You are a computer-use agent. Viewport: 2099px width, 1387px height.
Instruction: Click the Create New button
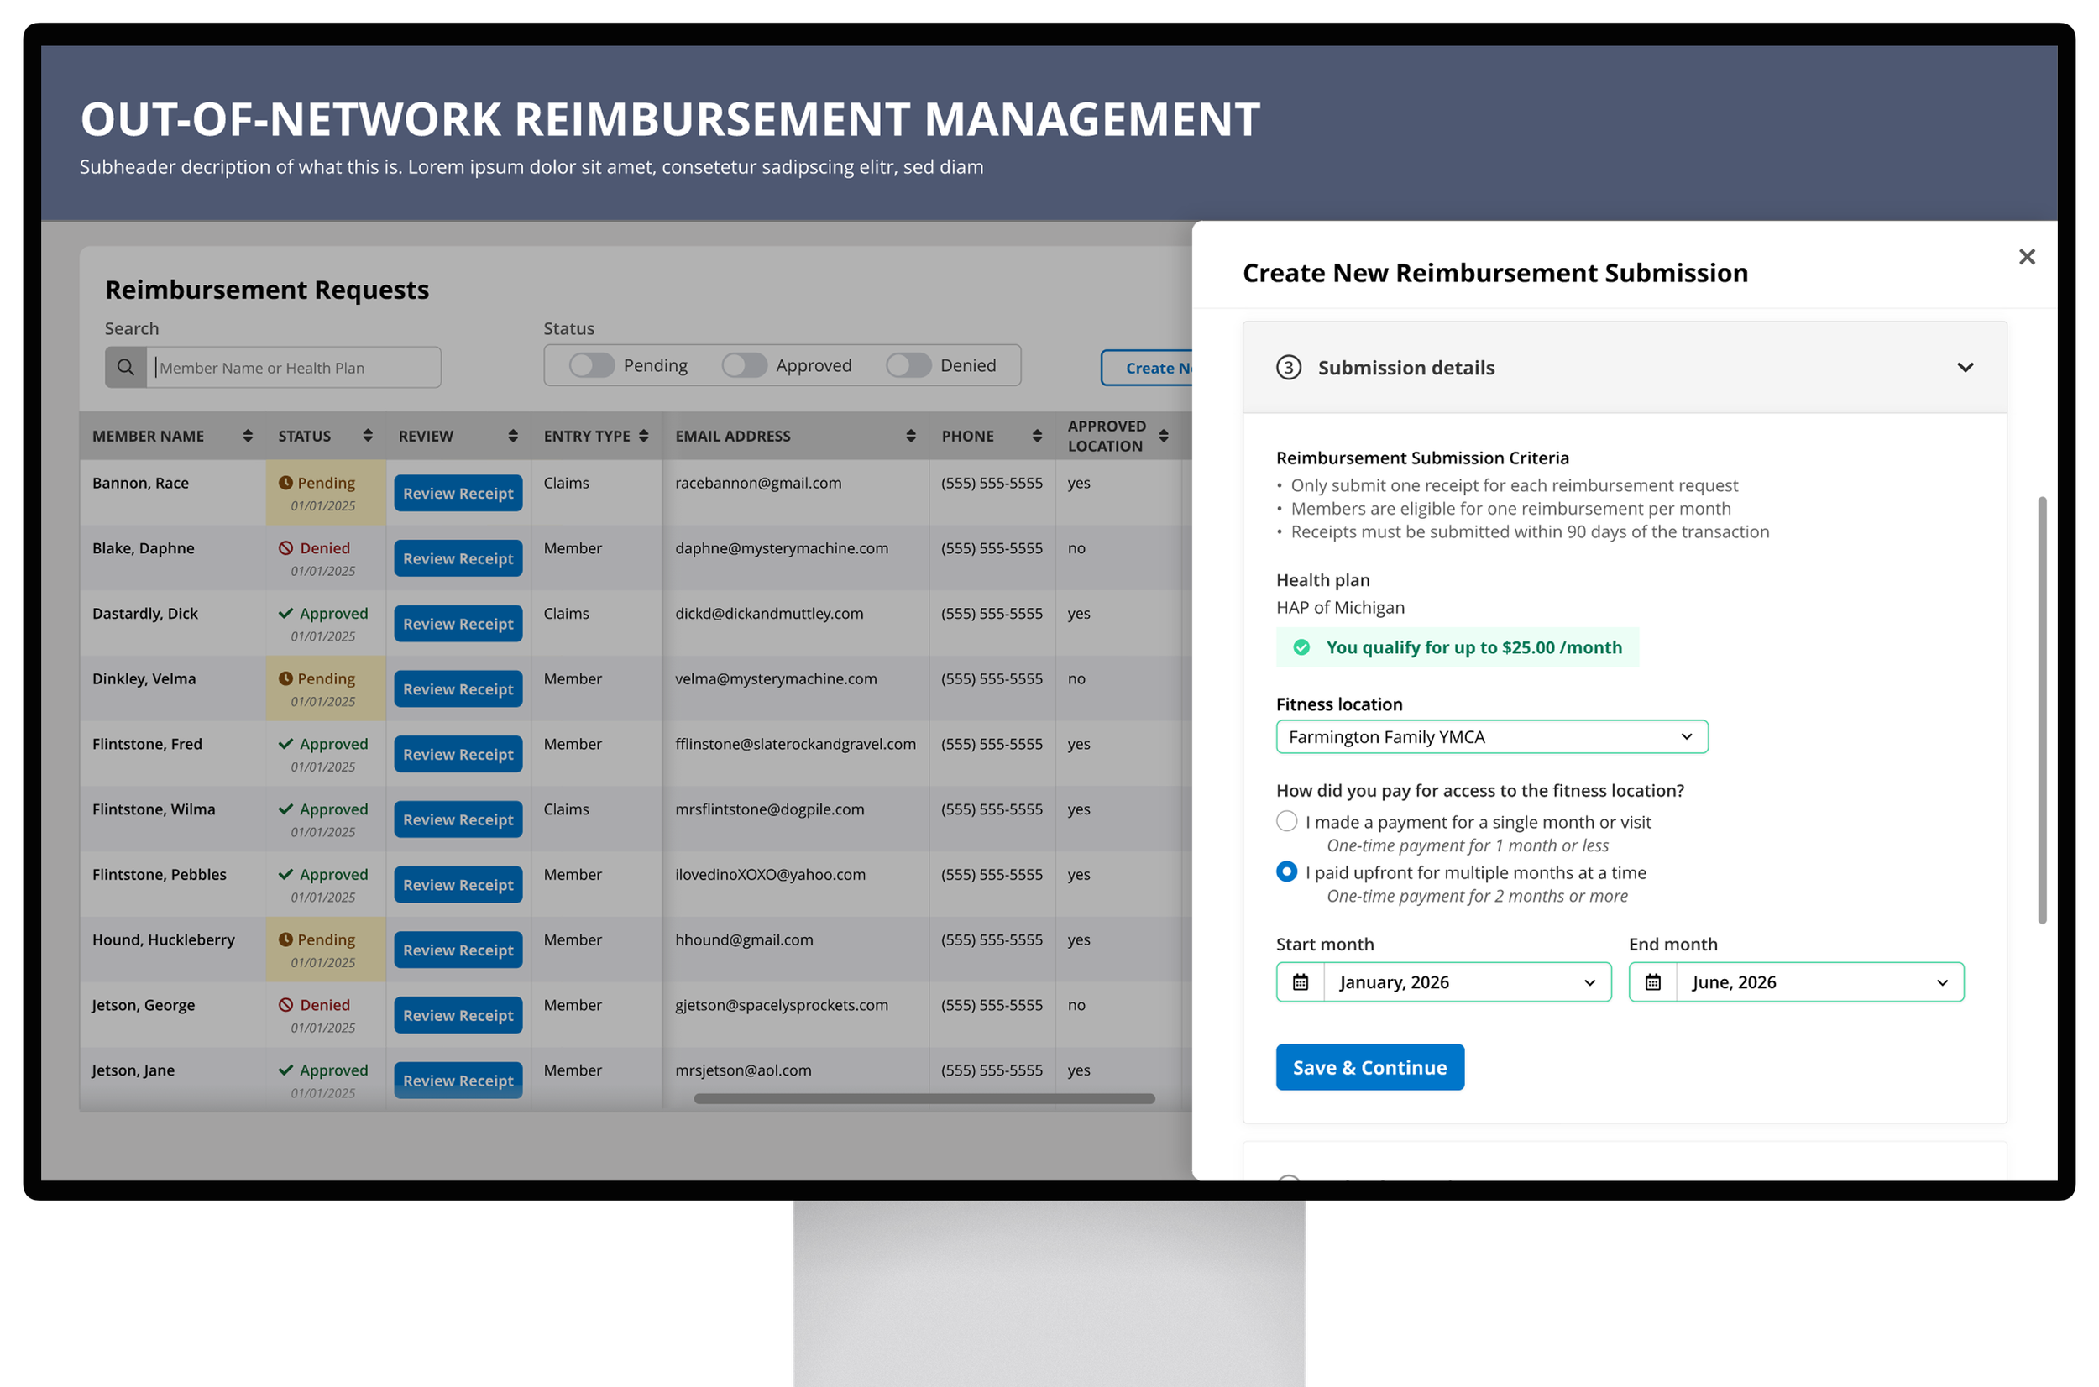1147,368
